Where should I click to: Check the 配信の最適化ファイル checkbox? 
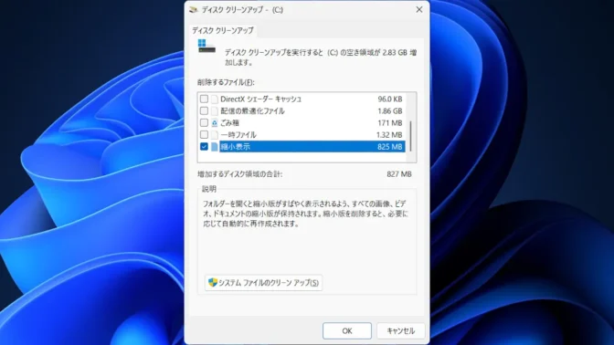click(204, 111)
